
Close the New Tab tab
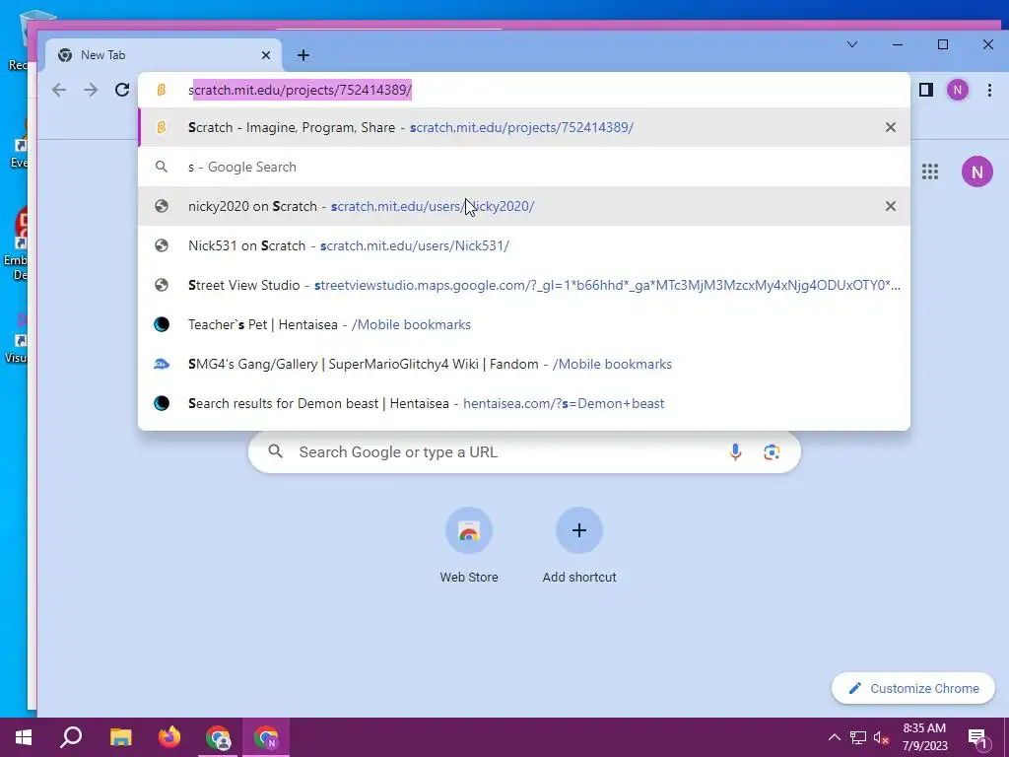click(266, 55)
